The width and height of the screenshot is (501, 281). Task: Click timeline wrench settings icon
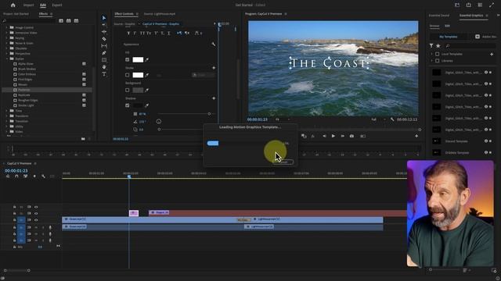[x=43, y=176]
